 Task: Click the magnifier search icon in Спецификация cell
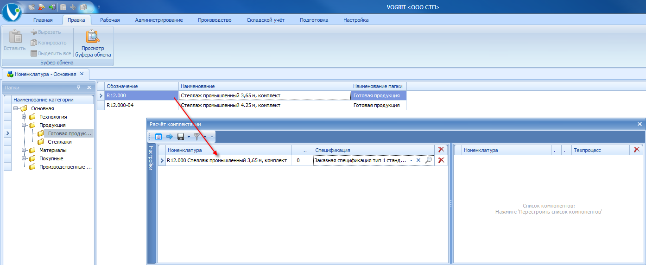point(429,160)
